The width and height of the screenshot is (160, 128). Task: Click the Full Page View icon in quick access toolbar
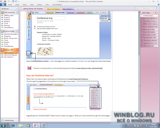point(13,1)
